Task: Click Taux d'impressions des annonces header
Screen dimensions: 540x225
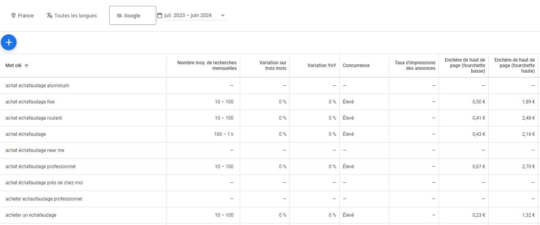Action: pyautogui.click(x=415, y=66)
